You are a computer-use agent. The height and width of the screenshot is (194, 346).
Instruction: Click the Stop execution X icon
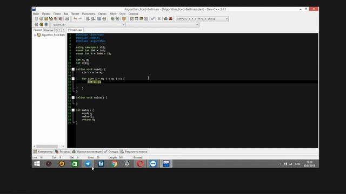tap(159, 19)
